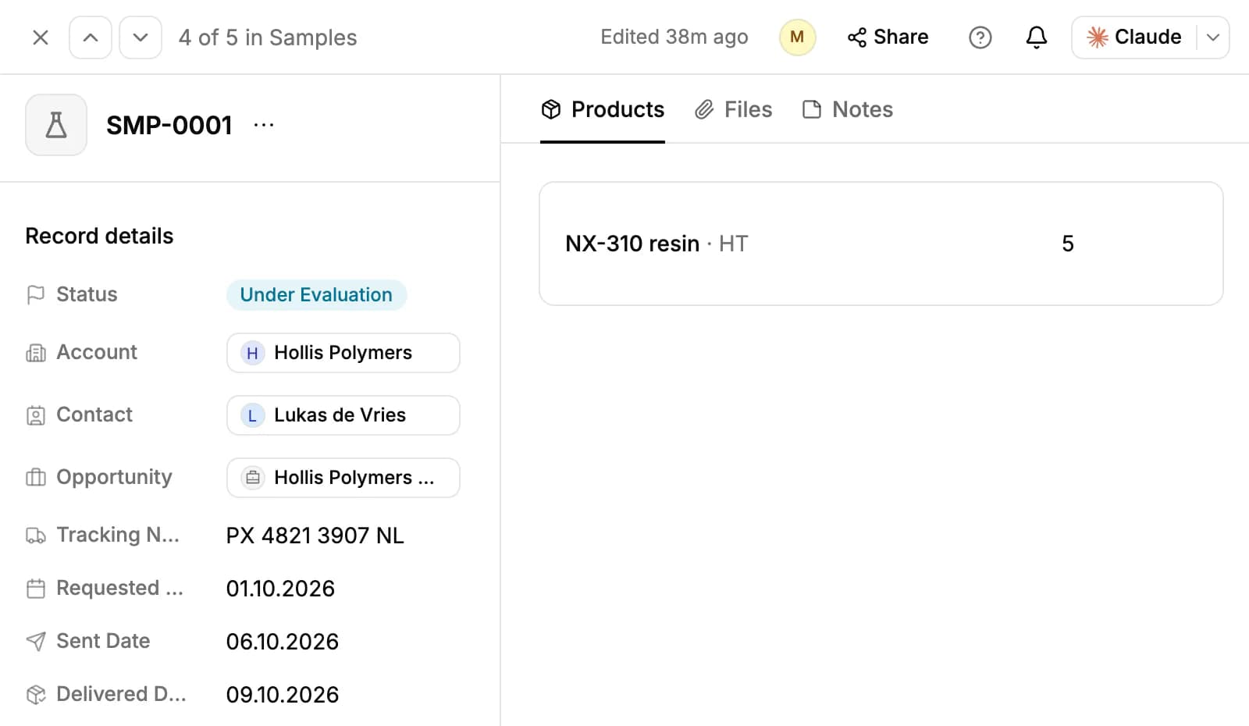1249x726 pixels.
Task: Click the Delivered package icon
Action: point(36,695)
